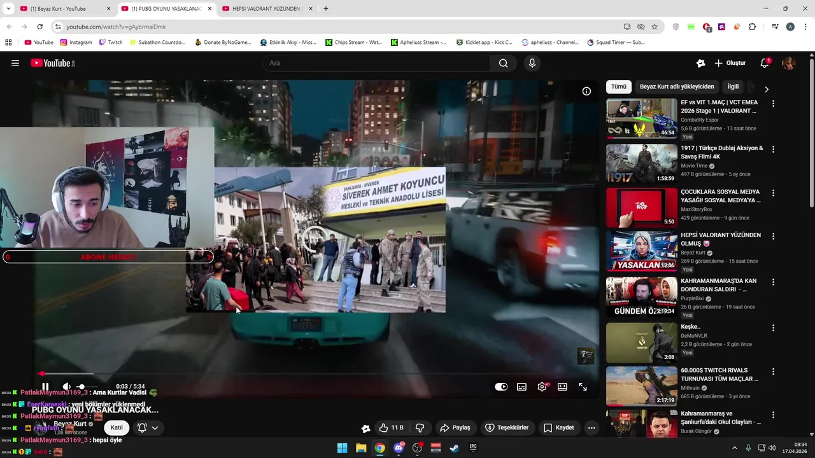Screen dimensions: 815x458
Task: Open EF vs VIT video thumbnail
Action: (642, 118)
